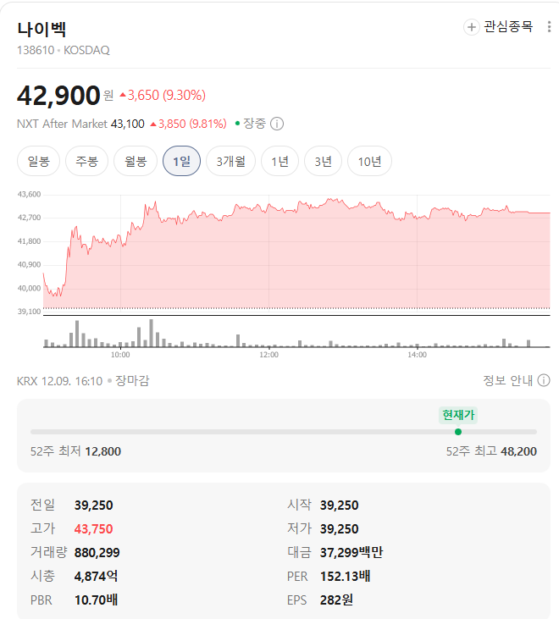Click the 장마감 market closed status

[132, 381]
